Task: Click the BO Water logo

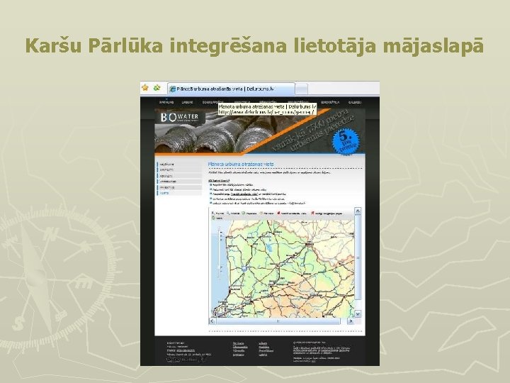Action: pos(179,117)
